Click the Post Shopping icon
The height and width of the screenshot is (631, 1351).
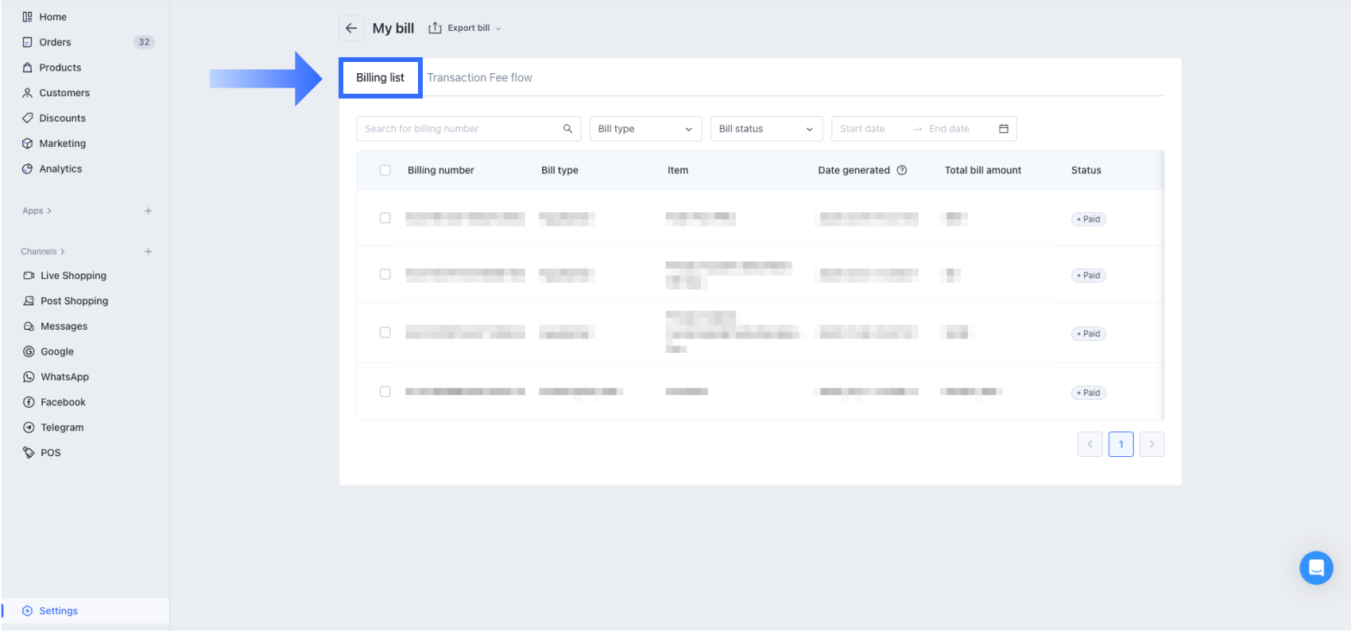click(x=29, y=301)
